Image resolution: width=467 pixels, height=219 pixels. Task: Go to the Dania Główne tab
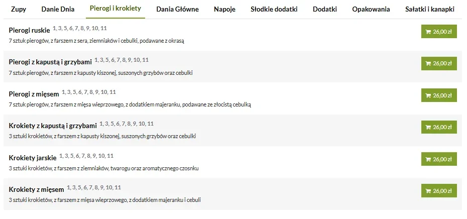pyautogui.click(x=177, y=9)
